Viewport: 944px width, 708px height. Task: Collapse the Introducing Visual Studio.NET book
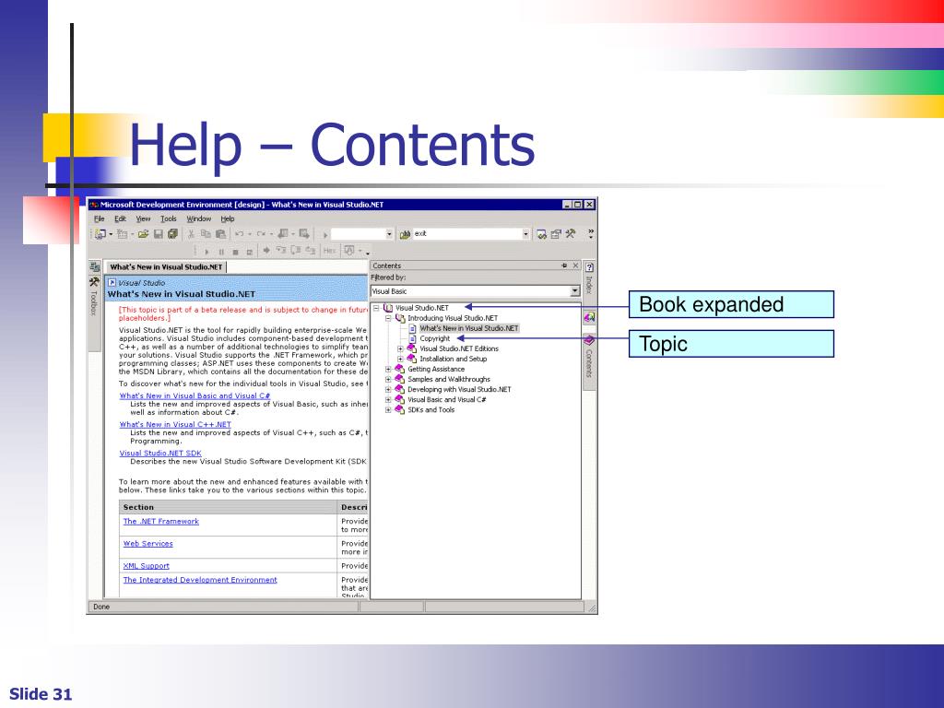pos(388,318)
